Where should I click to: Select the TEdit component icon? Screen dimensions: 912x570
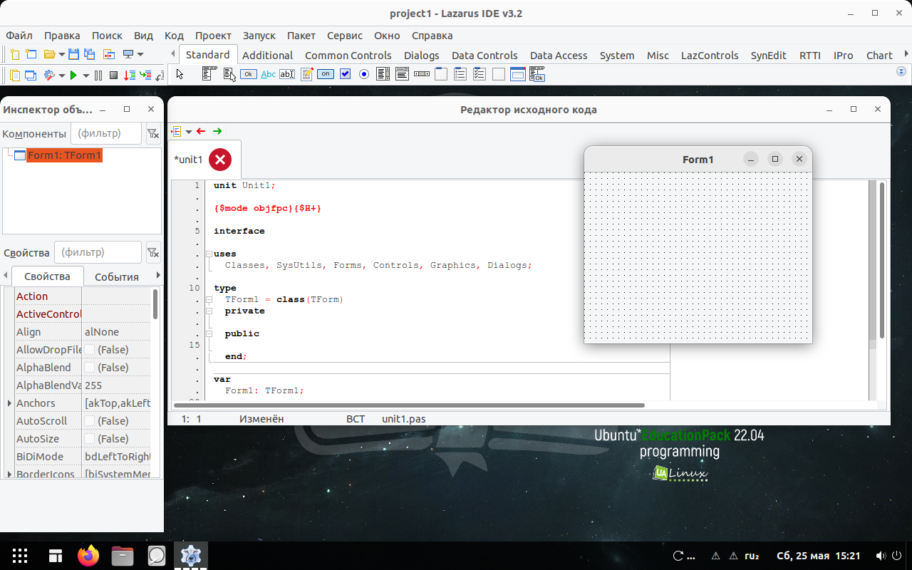coord(287,74)
